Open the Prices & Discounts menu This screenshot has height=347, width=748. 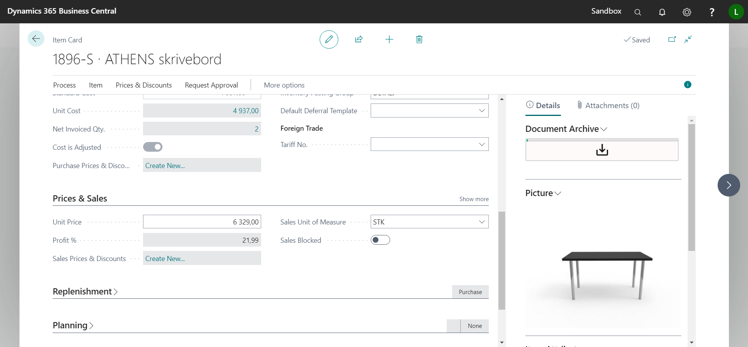[143, 85]
